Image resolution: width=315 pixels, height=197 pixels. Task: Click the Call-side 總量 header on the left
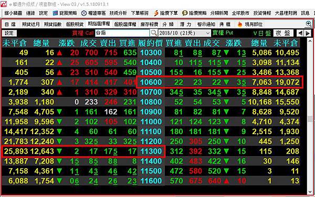click(x=41, y=43)
